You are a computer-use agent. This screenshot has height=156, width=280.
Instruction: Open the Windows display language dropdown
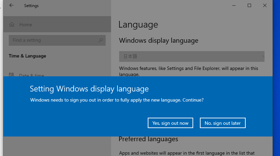click(x=191, y=56)
